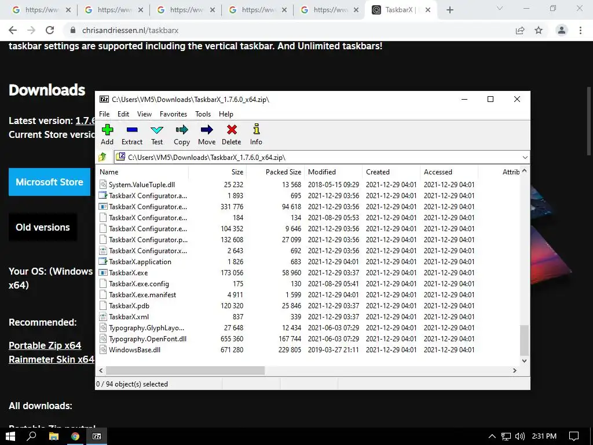Open taskbar search icon
Image resolution: width=593 pixels, height=445 pixels.
[x=31, y=436]
